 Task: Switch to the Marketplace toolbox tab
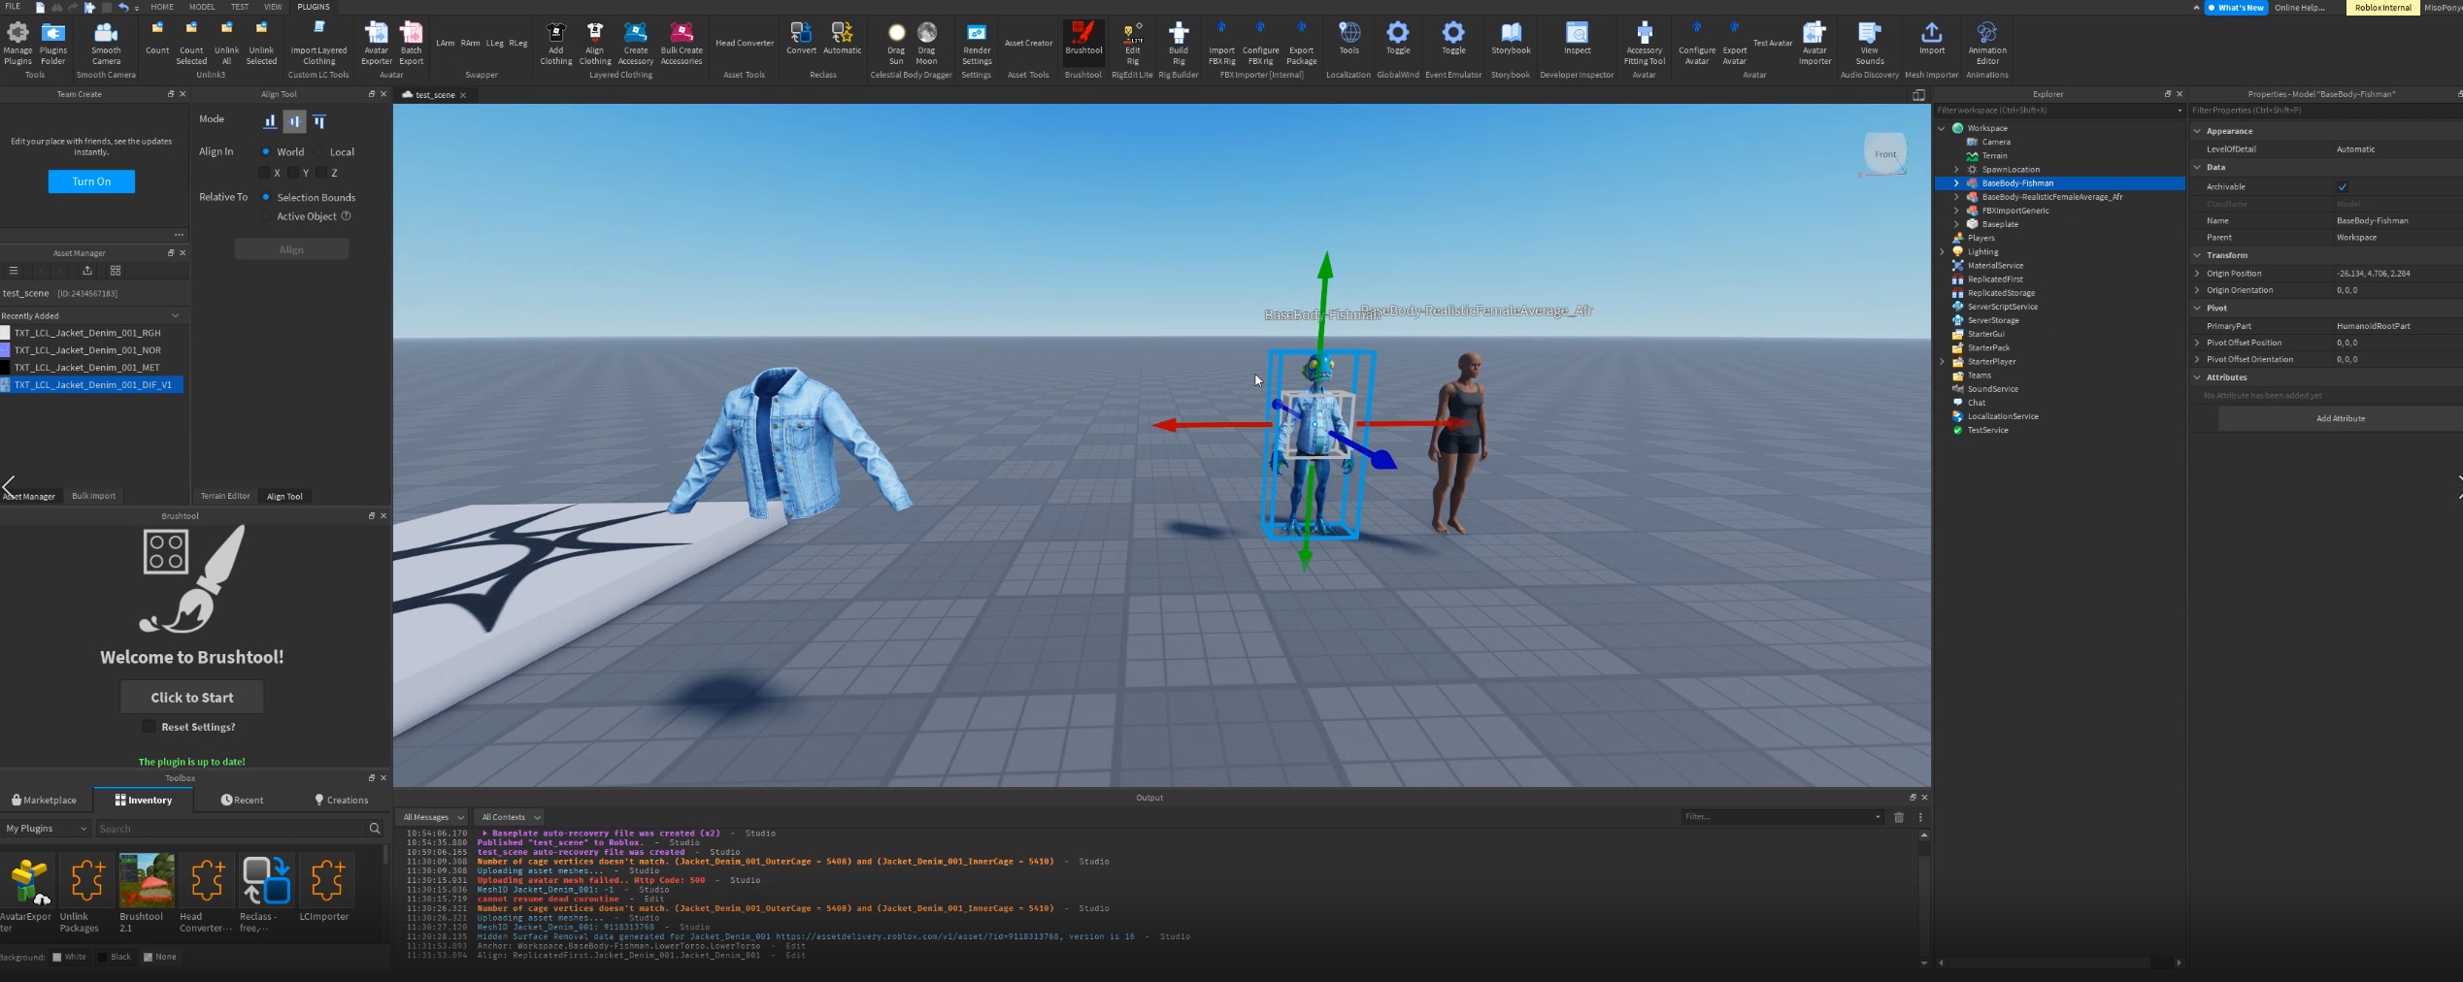[45, 801]
